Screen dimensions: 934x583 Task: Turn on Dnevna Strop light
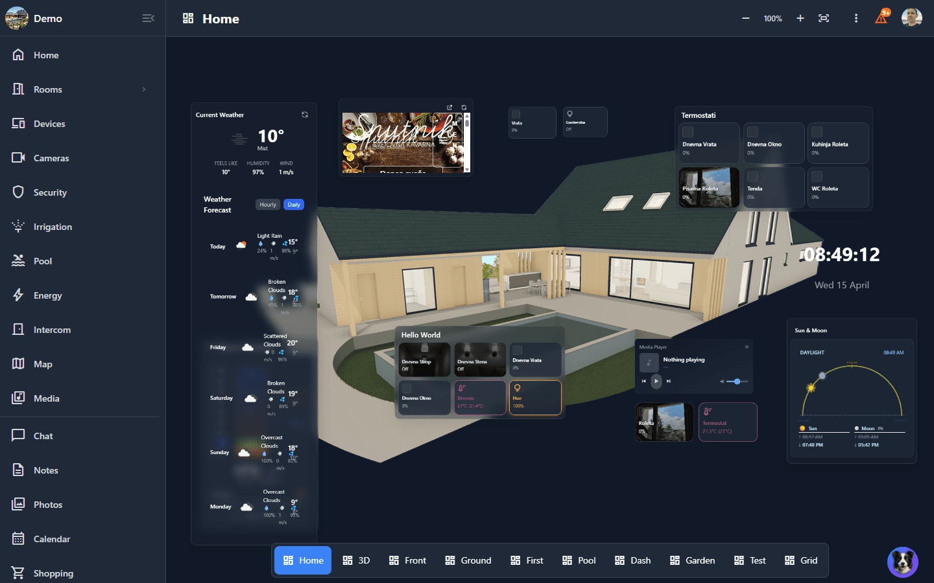[x=424, y=359]
